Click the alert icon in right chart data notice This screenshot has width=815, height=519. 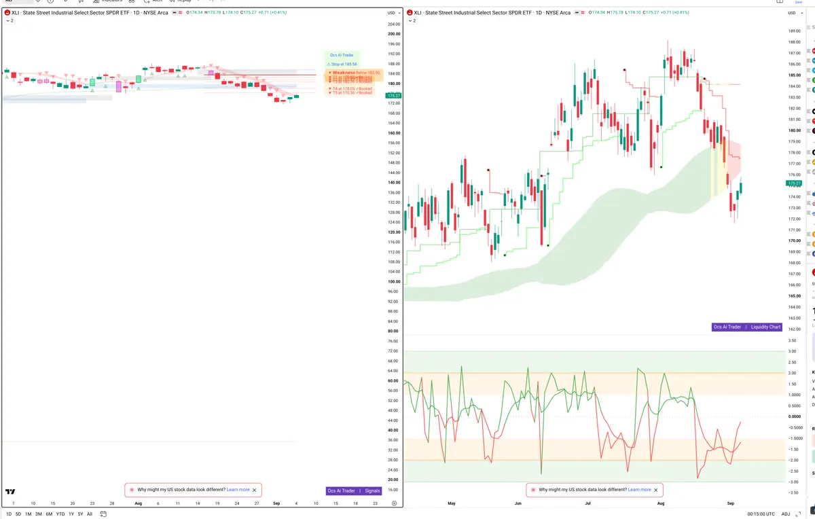[x=532, y=490]
